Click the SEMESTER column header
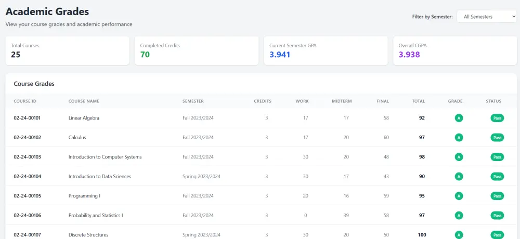The height and width of the screenshot is (239, 520). (x=193, y=101)
